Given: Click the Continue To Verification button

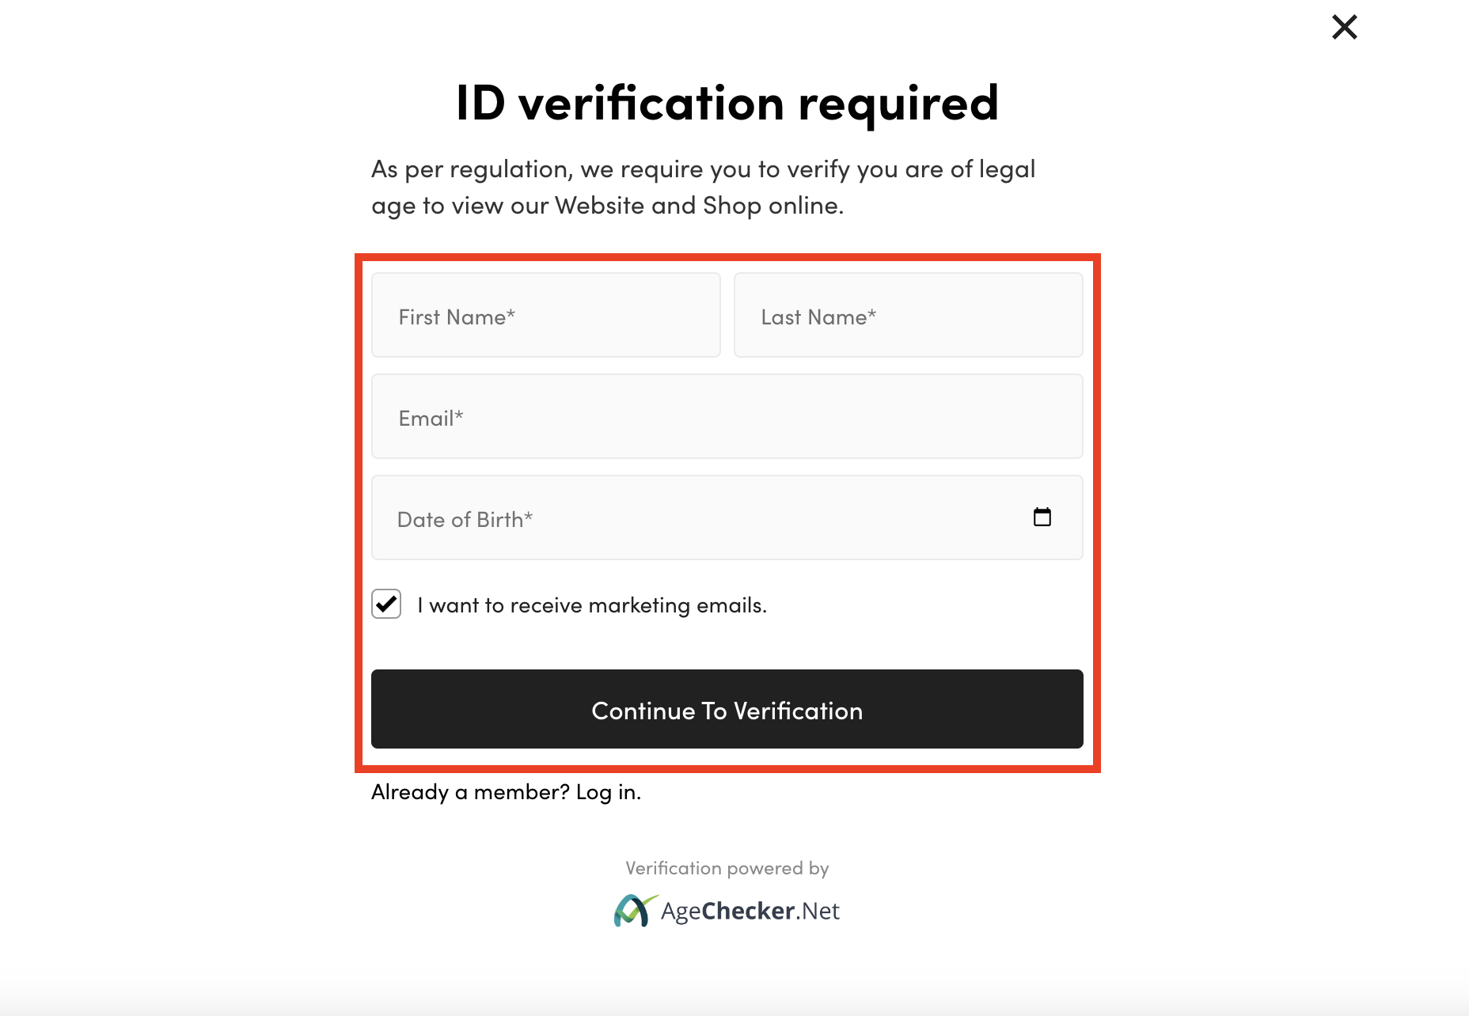Looking at the screenshot, I should pyautogui.click(x=727, y=709).
